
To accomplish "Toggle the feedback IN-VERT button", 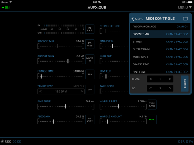I will (90, 120).
